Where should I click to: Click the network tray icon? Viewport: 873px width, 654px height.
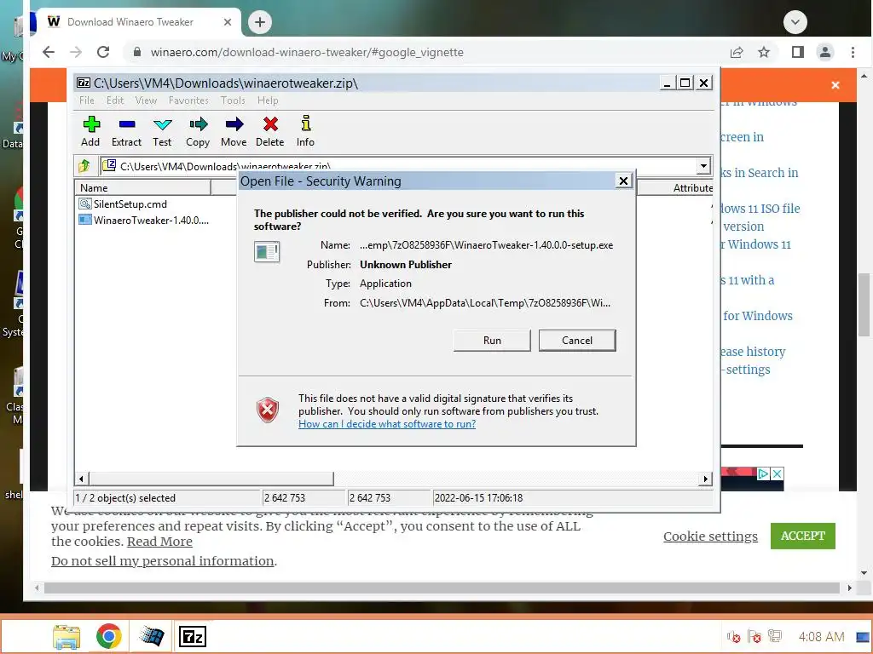[x=774, y=636]
